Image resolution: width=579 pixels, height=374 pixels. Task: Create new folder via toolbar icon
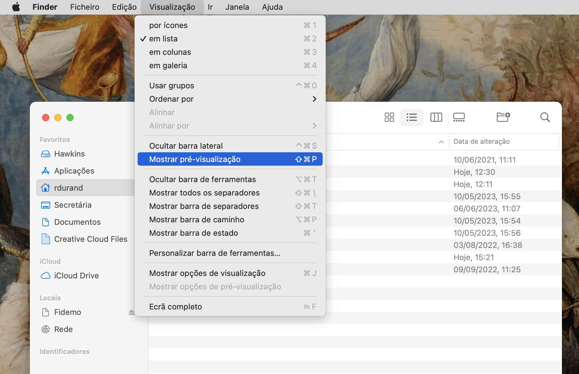point(503,117)
